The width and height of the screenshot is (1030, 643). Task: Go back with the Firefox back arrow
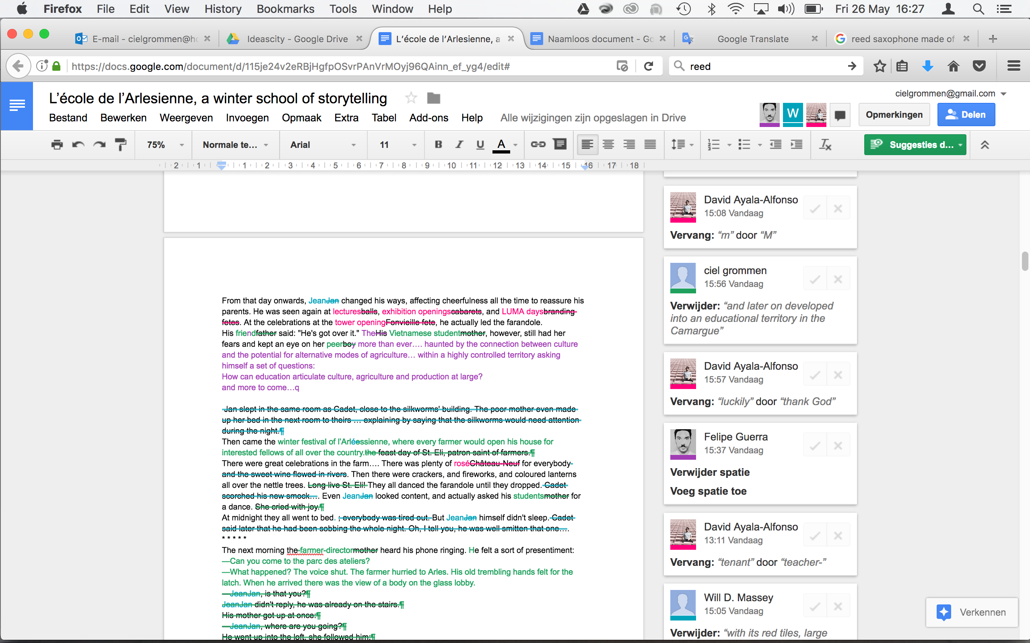coord(18,66)
